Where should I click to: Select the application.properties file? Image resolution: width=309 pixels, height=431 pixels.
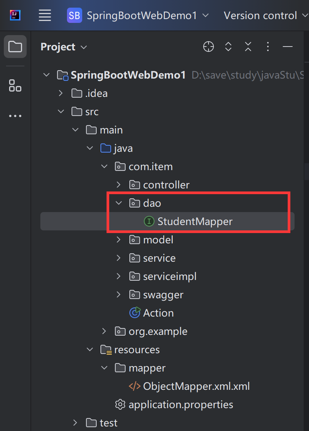click(180, 405)
